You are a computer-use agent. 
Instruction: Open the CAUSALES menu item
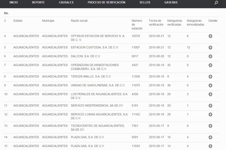pos(66,3)
